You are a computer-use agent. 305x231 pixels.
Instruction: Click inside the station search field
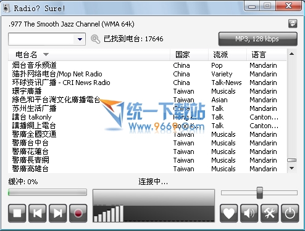41,39
